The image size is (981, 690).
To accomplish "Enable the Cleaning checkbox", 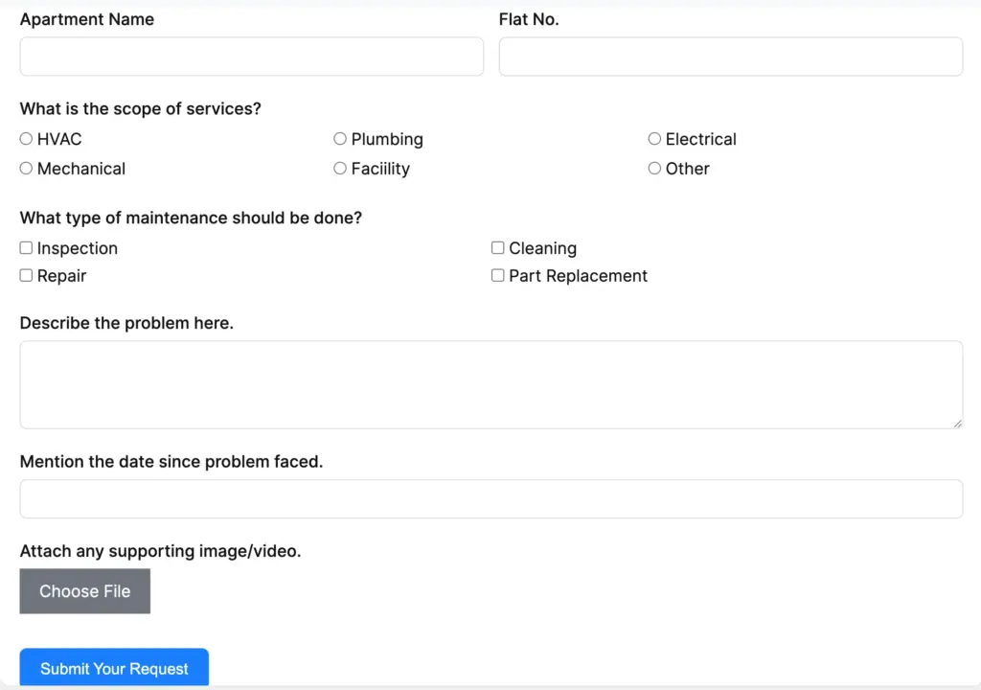I will 497,247.
